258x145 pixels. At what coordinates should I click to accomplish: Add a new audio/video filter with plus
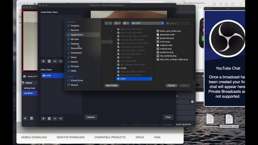[43, 61]
